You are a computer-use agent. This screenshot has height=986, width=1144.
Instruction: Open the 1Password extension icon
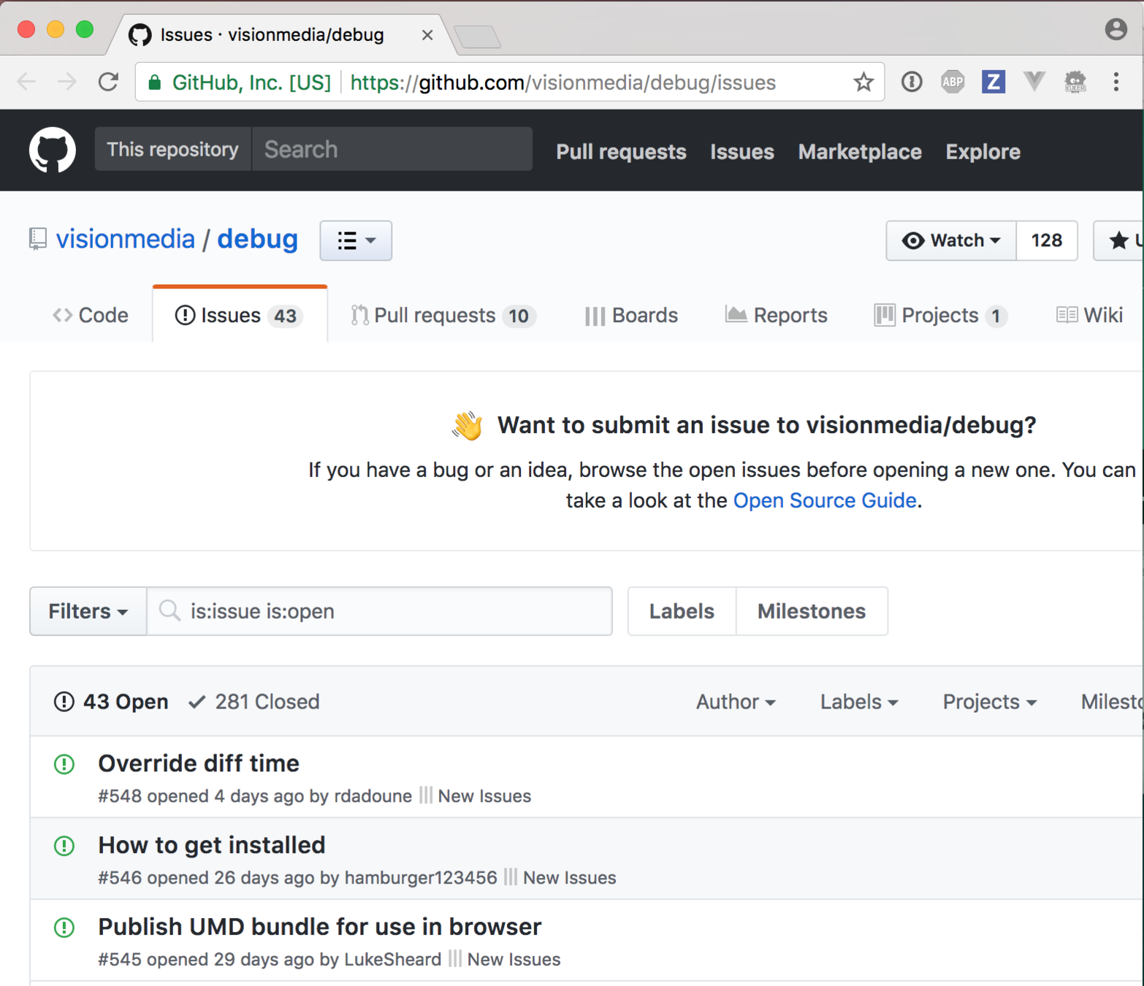click(911, 82)
